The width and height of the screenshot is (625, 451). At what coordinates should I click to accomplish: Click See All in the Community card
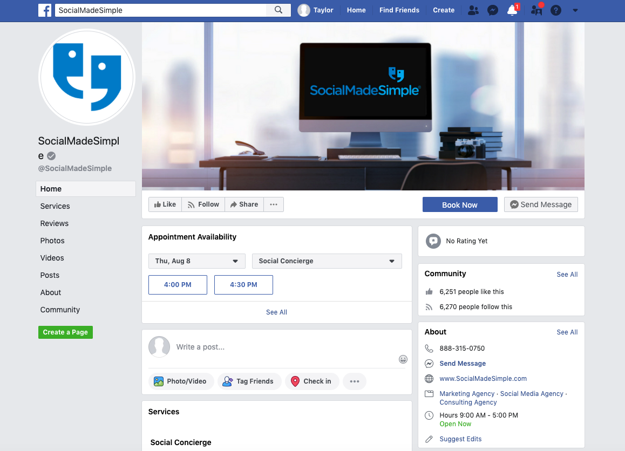pos(567,275)
